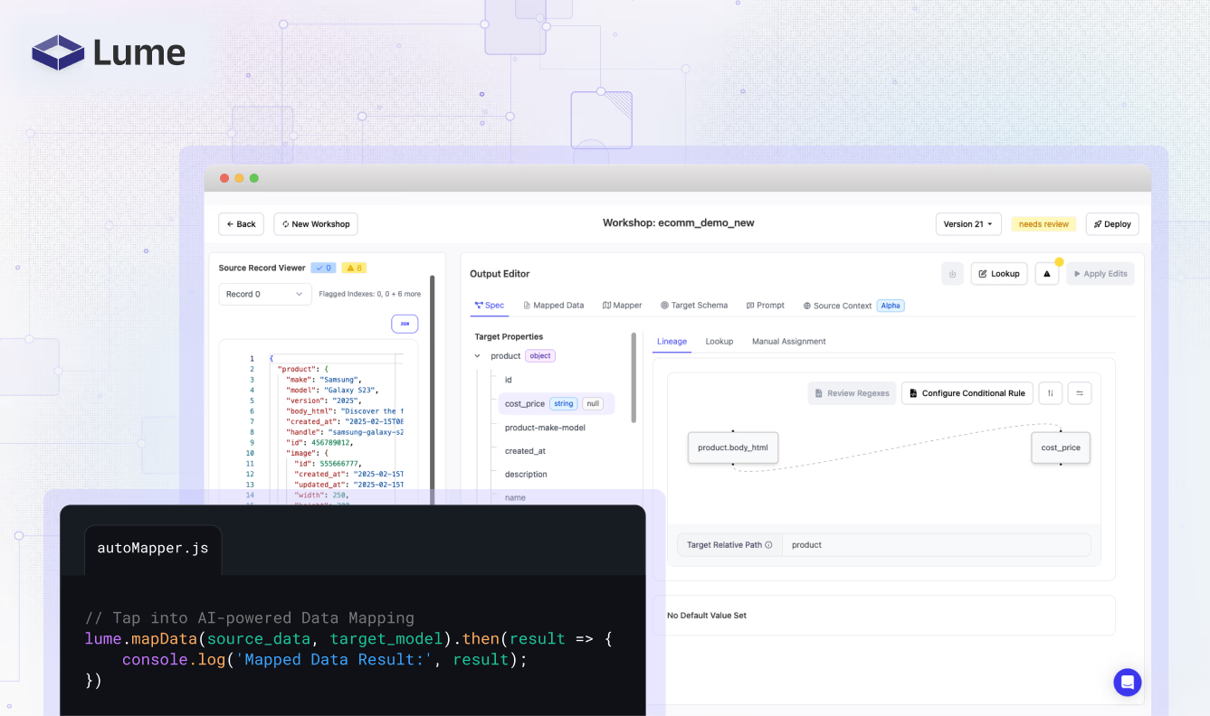Click the power icon beside Lookup button
The image size is (1210, 716).
click(952, 274)
